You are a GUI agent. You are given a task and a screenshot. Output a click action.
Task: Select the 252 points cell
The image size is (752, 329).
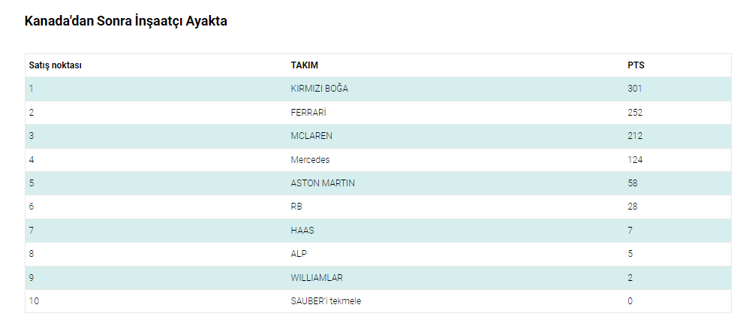pyautogui.click(x=635, y=113)
